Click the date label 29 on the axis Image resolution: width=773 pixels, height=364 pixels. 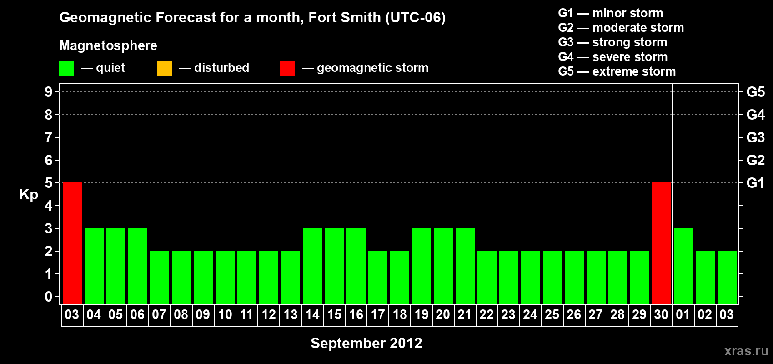(639, 314)
